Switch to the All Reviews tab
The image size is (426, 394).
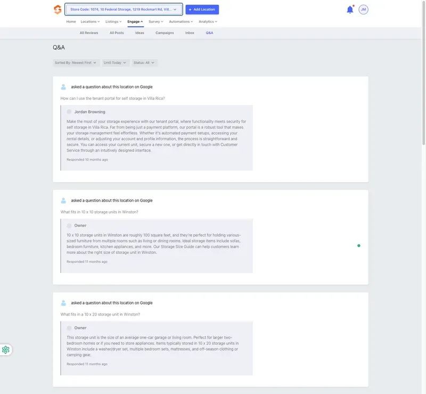pos(89,33)
